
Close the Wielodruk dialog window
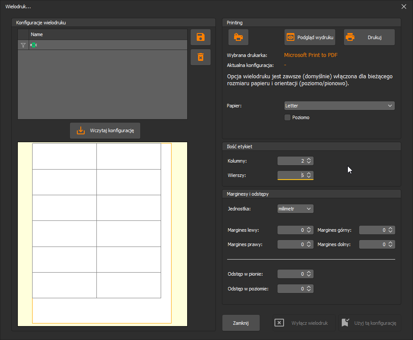[x=404, y=7]
